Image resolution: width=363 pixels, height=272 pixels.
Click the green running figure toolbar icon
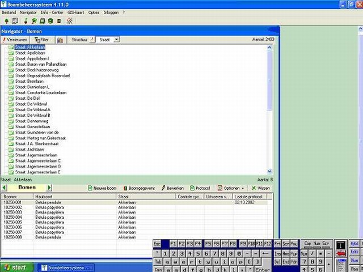click(34, 21)
